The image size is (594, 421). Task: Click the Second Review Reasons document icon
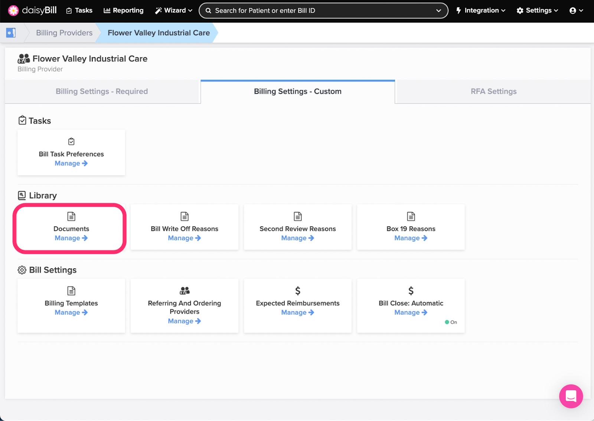coord(298,216)
